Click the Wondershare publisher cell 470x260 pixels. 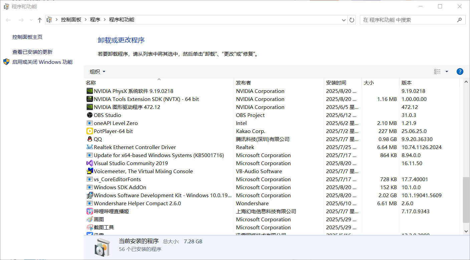coord(252,203)
